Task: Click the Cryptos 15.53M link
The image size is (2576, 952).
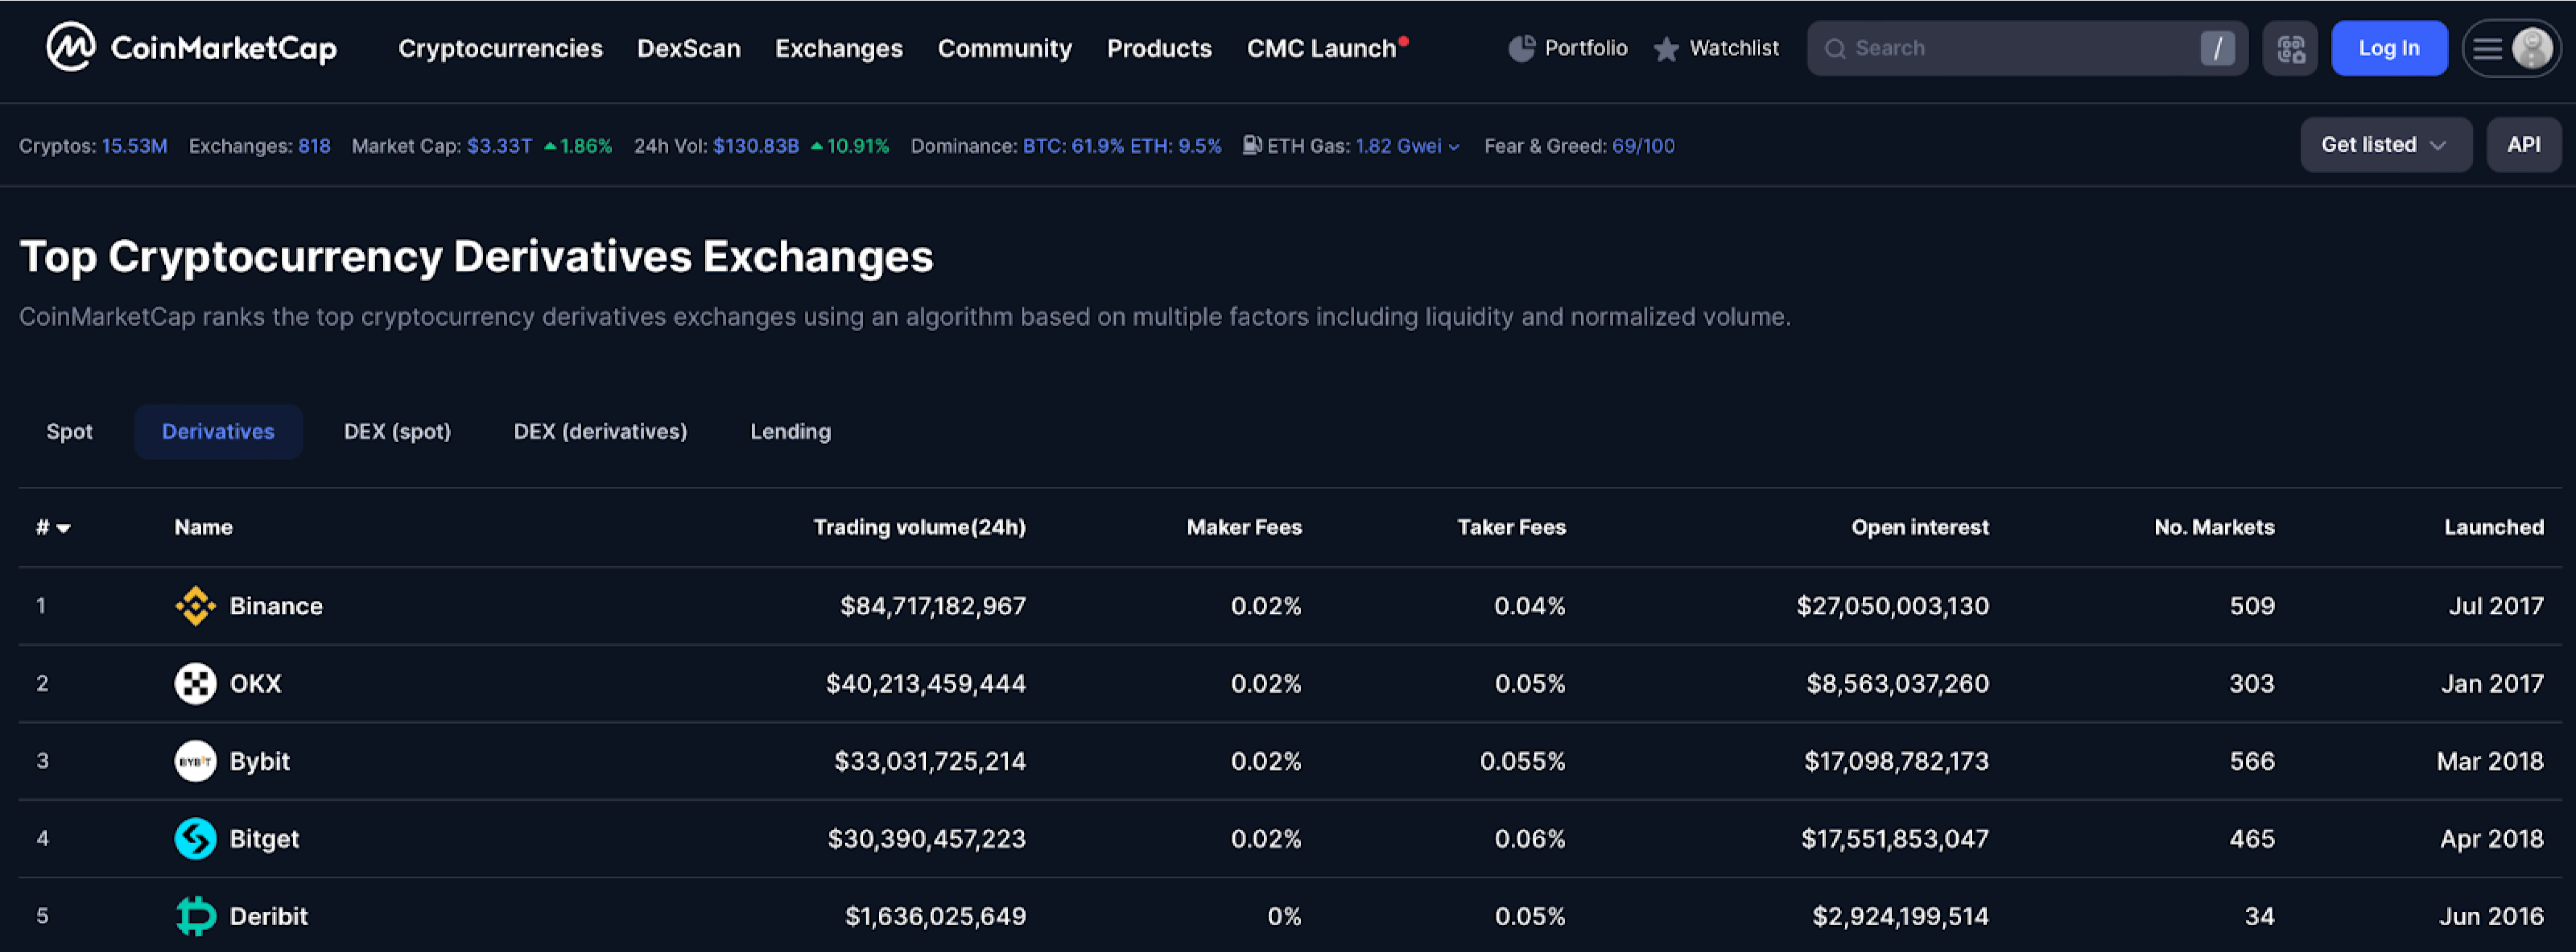Action: pyautogui.click(x=135, y=146)
